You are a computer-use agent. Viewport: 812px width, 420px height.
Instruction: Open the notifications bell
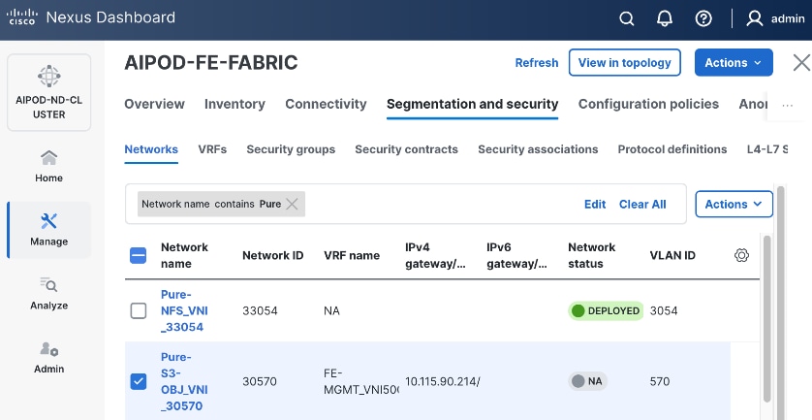[665, 18]
